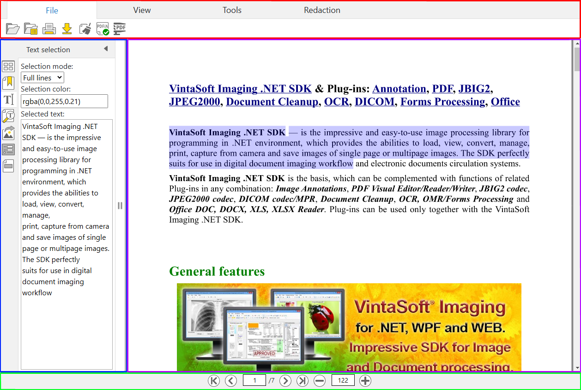The width and height of the screenshot is (581, 390).
Task: Click the PDF/A verification icon
Action: point(103,29)
